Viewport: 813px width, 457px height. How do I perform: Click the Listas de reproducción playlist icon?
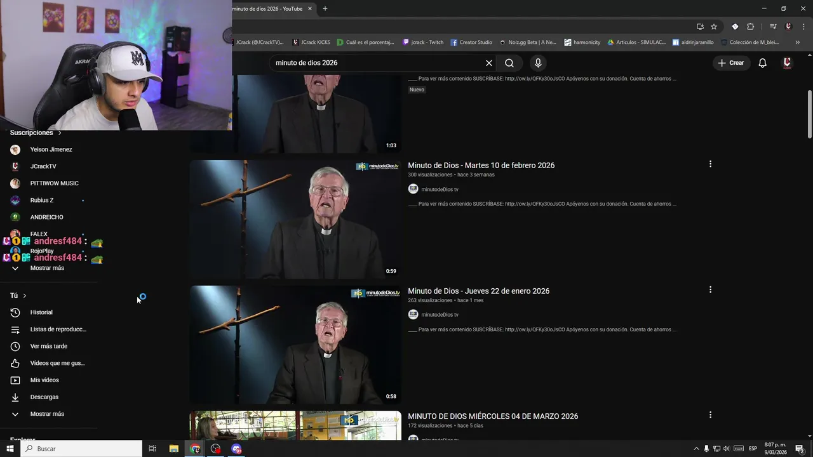(15, 329)
